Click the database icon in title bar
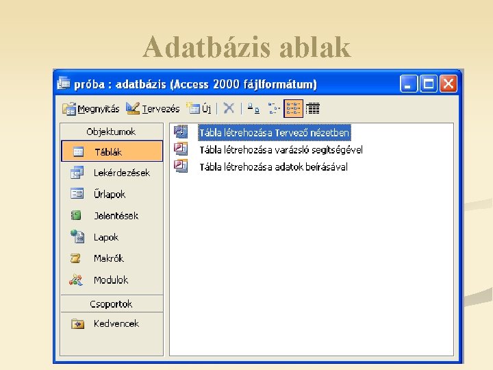Image resolution: width=493 pixels, height=370 pixels. pos(64,83)
